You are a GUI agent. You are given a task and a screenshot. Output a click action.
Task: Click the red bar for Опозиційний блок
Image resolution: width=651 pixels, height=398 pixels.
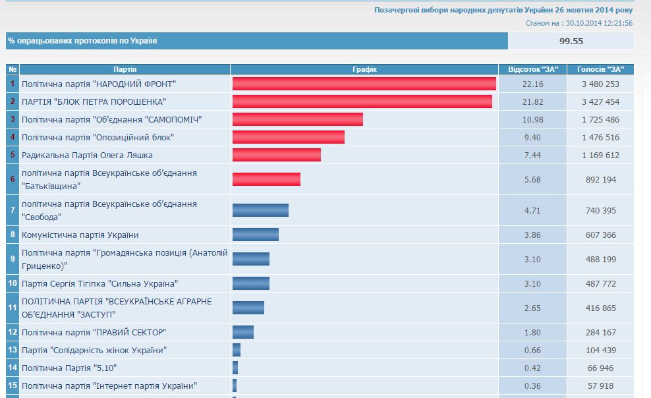coord(289,137)
